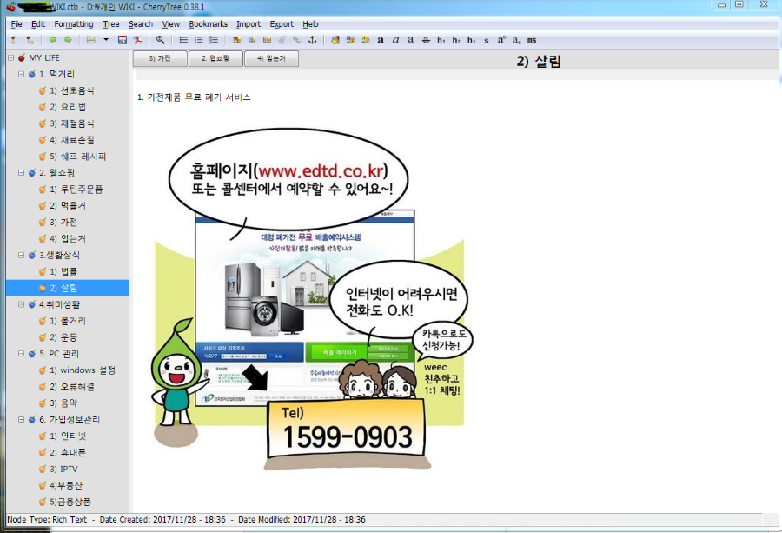The image size is (782, 533).
Task: Jump to the 4) 입는거 node button
Action: pos(271,59)
